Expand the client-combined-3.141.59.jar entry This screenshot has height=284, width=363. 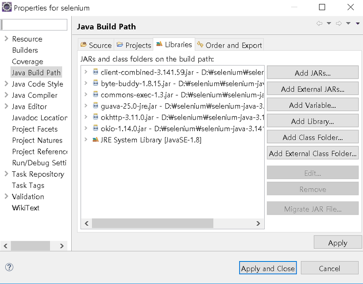[x=86, y=72]
